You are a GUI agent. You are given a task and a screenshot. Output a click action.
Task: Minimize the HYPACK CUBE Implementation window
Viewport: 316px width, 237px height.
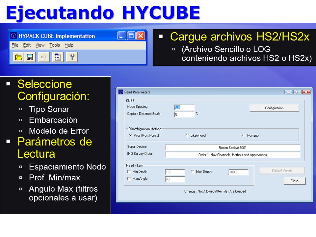click(121, 36)
